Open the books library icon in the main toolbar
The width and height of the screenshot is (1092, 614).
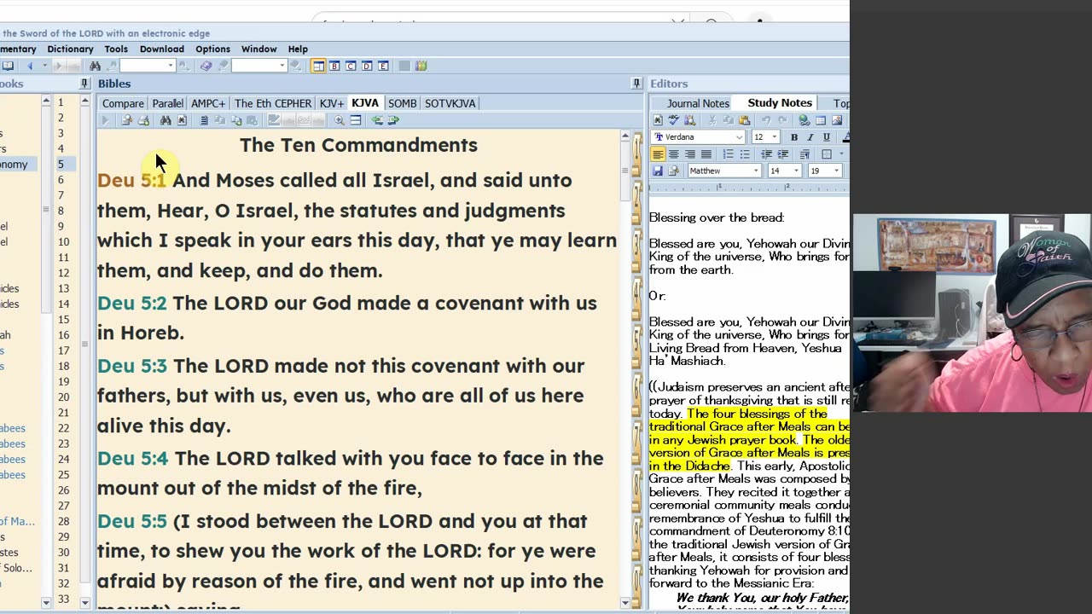tap(421, 66)
